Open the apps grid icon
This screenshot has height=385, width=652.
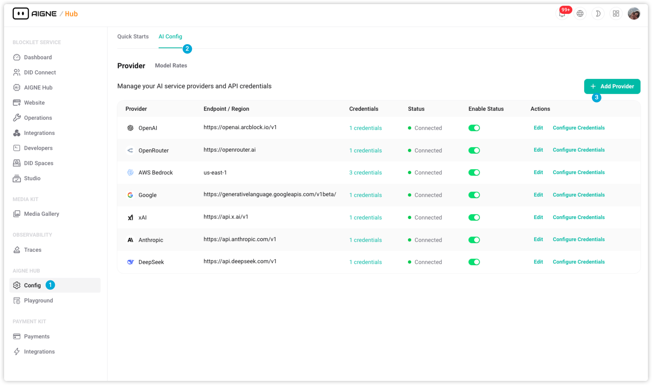[x=616, y=14]
